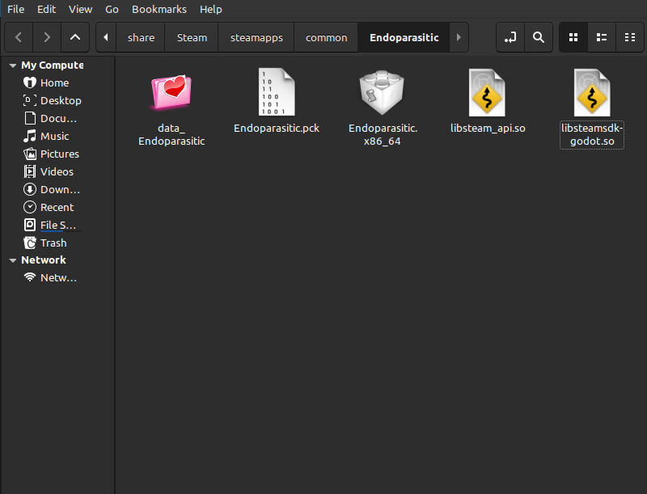Click the Music label in sidebar
The height and width of the screenshot is (494, 647).
(54, 136)
